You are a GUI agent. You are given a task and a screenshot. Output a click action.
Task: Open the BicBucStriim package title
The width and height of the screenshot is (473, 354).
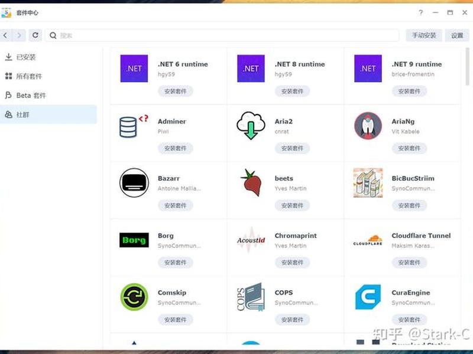point(413,178)
